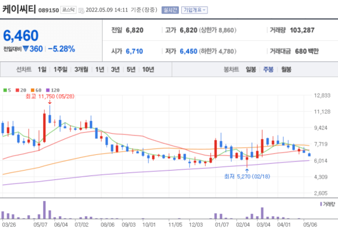Select the 1일 line chart tab
Image resolution: width=338 pixels, height=232 pixels.
[42, 70]
